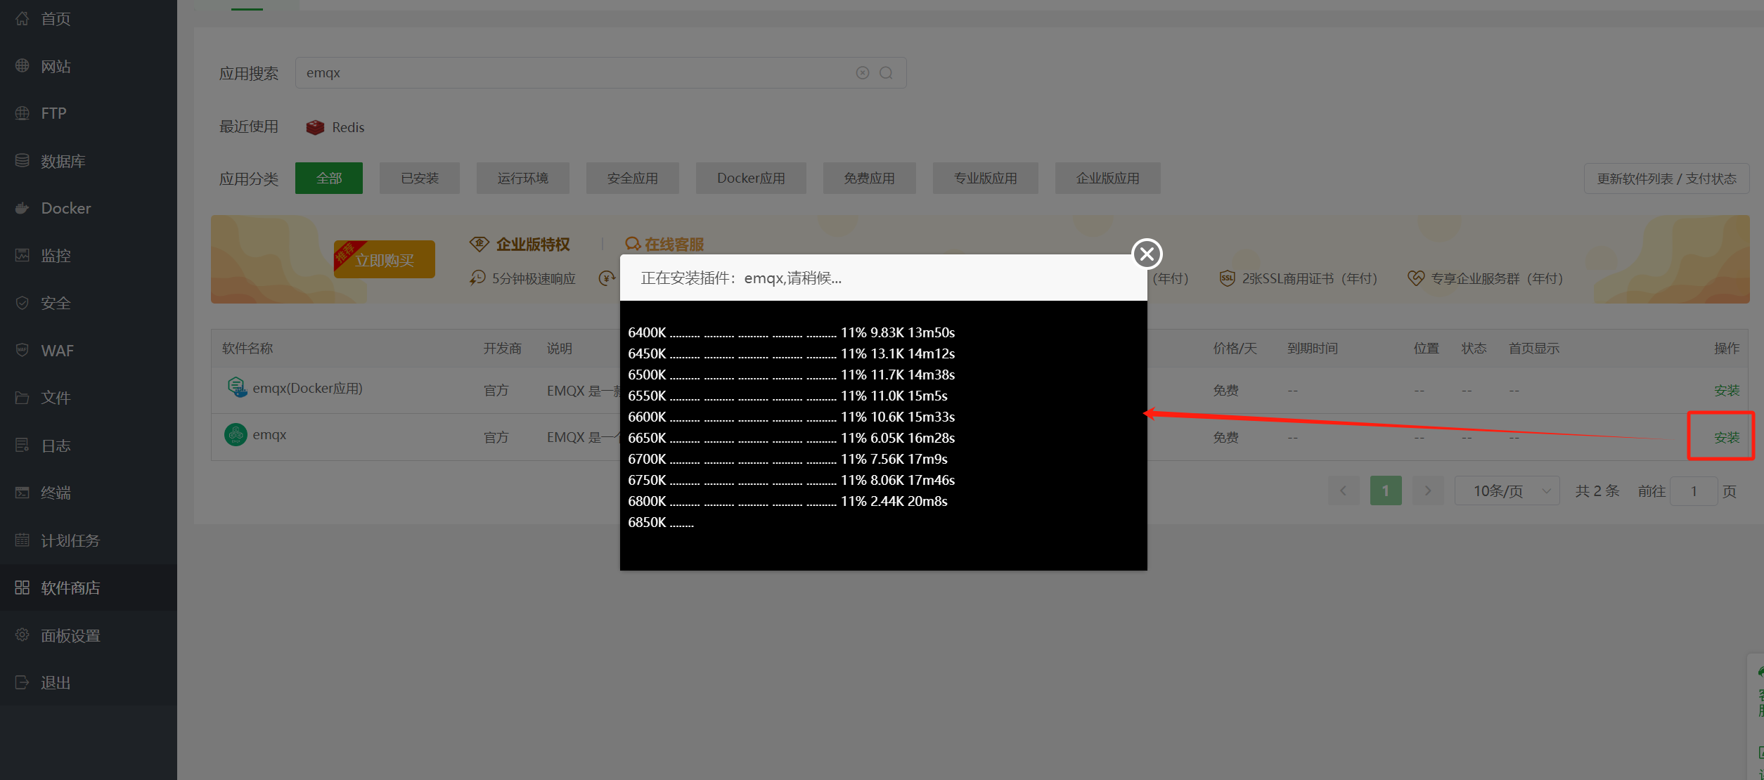Open the 10条/页 page size dropdown
Screen dimensions: 1764x780
click(x=1507, y=490)
